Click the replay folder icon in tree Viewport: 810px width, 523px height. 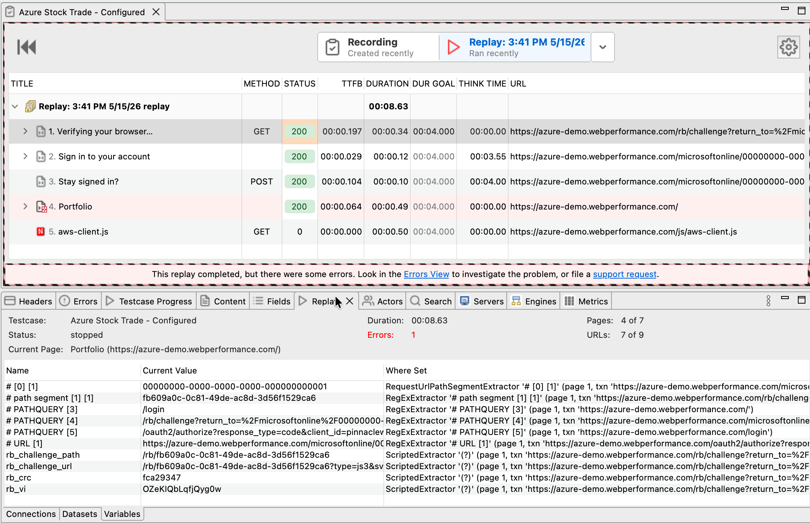[x=30, y=106]
